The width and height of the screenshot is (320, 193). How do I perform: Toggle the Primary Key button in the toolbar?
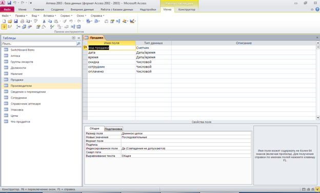4,27
